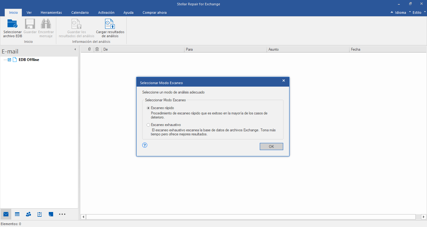Open the Herramientas tab
This screenshot has width=427, height=227.
tap(51, 13)
